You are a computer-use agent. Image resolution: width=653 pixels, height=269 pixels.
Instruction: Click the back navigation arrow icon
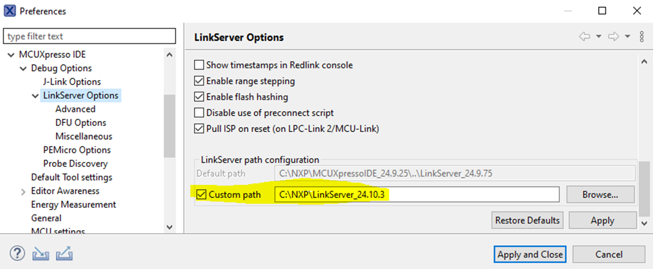(x=585, y=37)
